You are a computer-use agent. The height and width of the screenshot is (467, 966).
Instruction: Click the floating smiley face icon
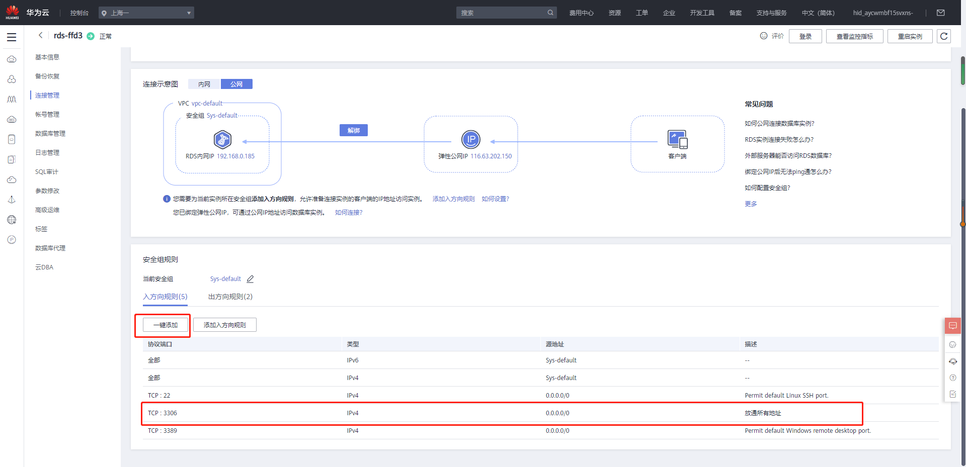953,345
